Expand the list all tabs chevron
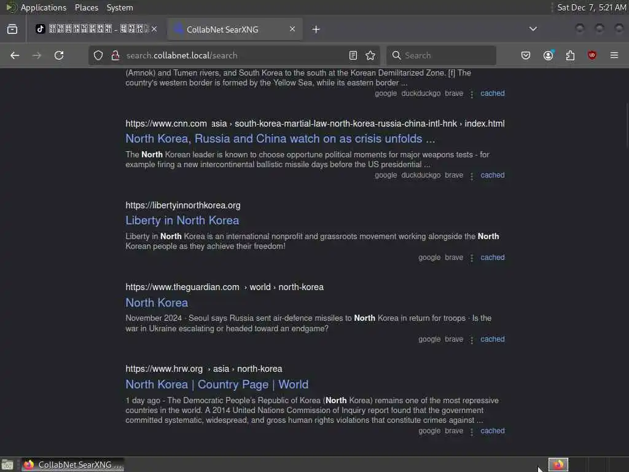This screenshot has height=472, width=629. [x=533, y=29]
